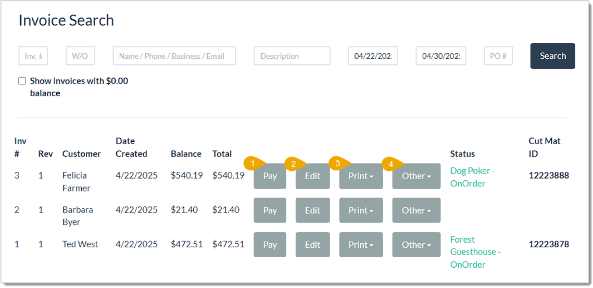Pay Felicia Farmer's invoice
This screenshot has width=593, height=288.
click(x=270, y=176)
